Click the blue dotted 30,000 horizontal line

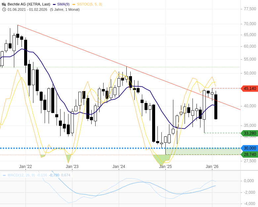pyautogui.click(x=99, y=148)
